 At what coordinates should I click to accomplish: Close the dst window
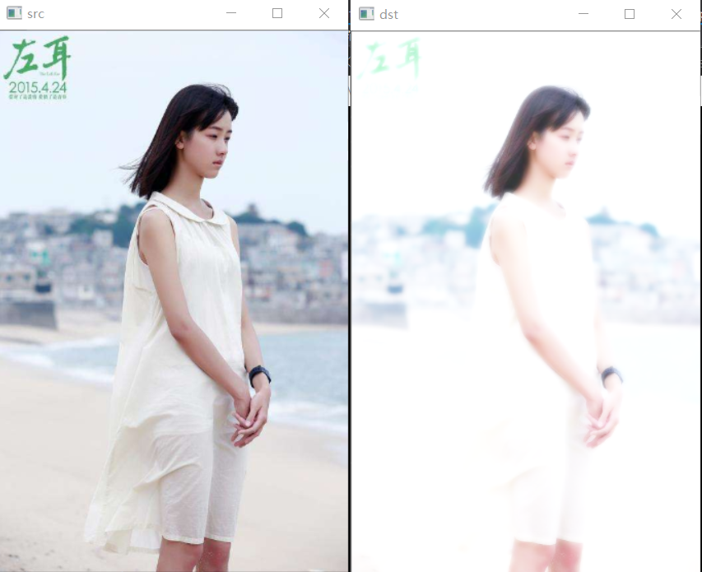(676, 14)
